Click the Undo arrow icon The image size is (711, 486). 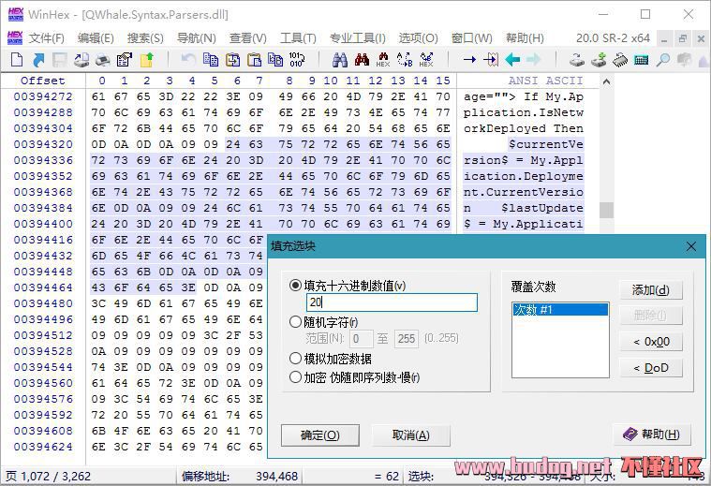[187, 59]
